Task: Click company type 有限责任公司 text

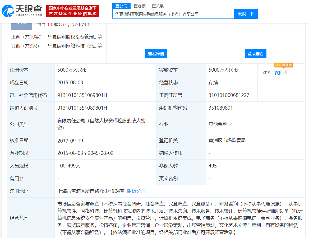Action: point(101,124)
